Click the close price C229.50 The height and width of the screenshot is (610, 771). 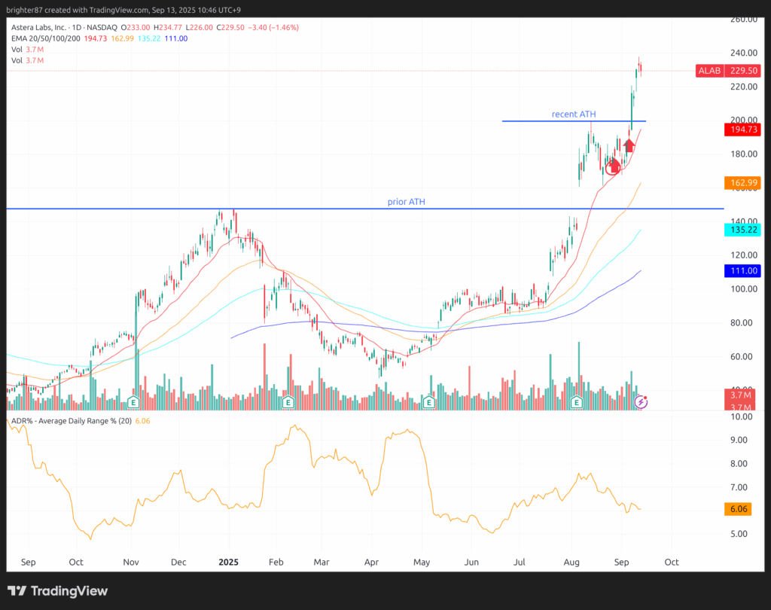[x=230, y=28]
